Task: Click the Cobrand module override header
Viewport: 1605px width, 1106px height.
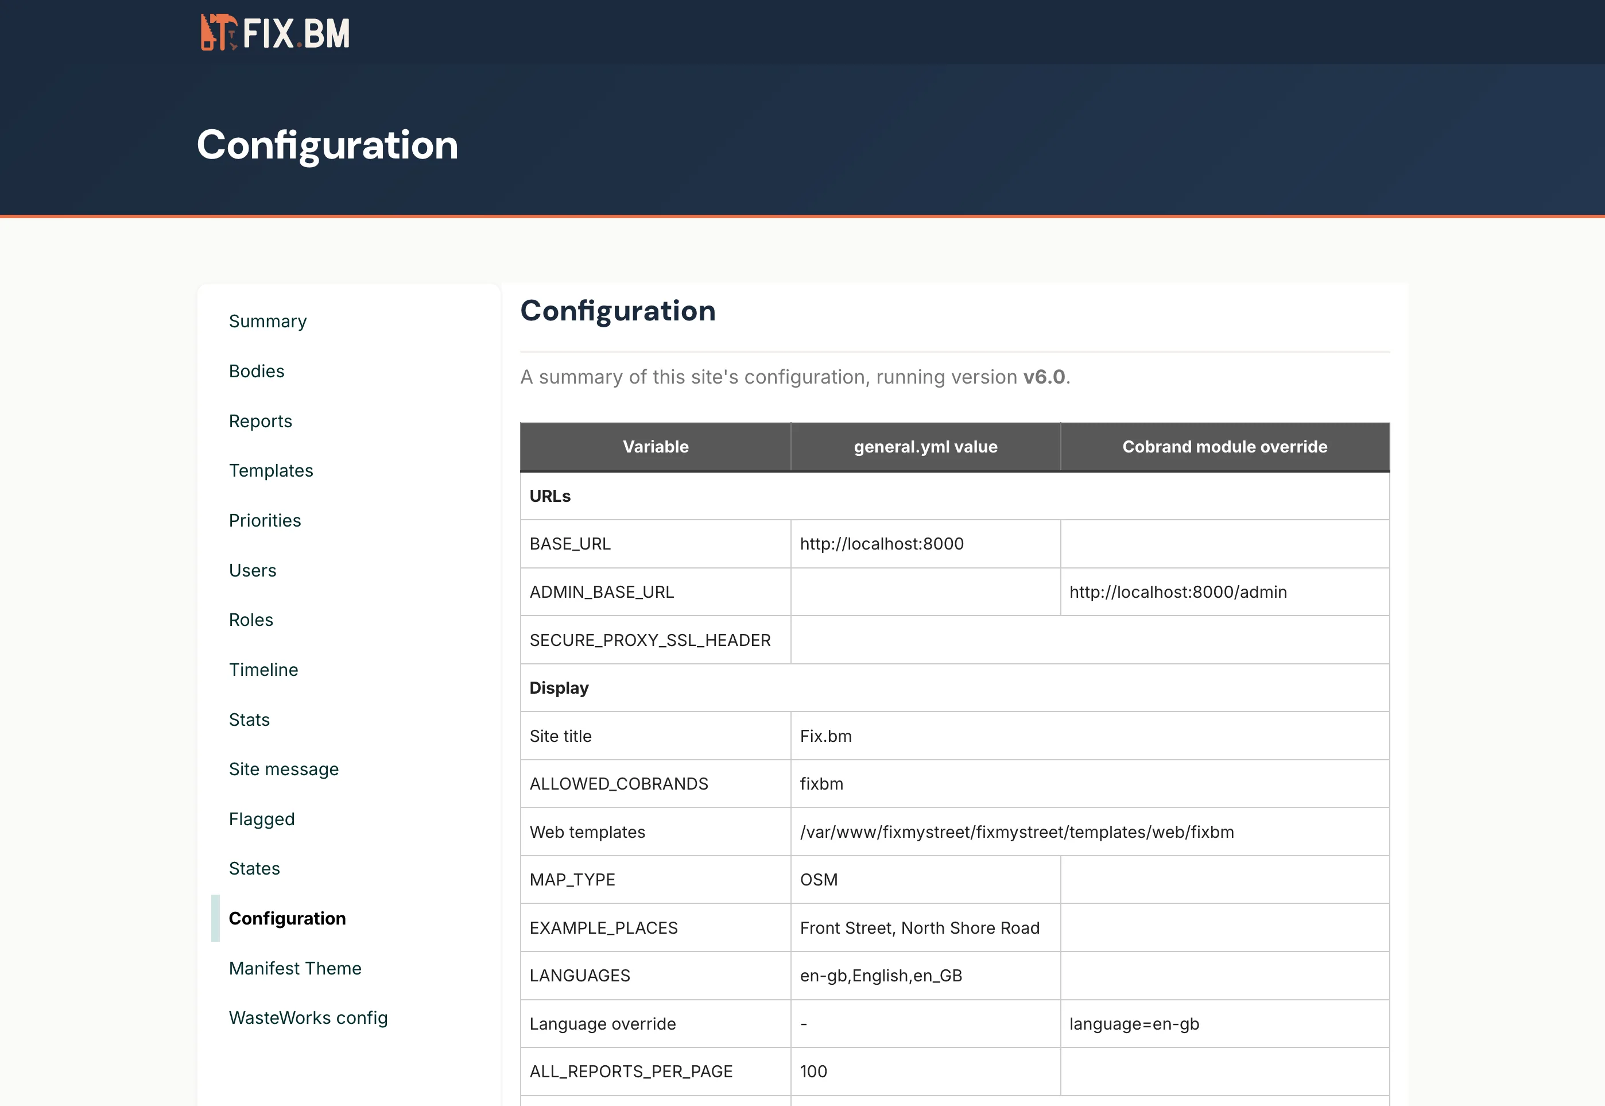Action: click(x=1225, y=447)
